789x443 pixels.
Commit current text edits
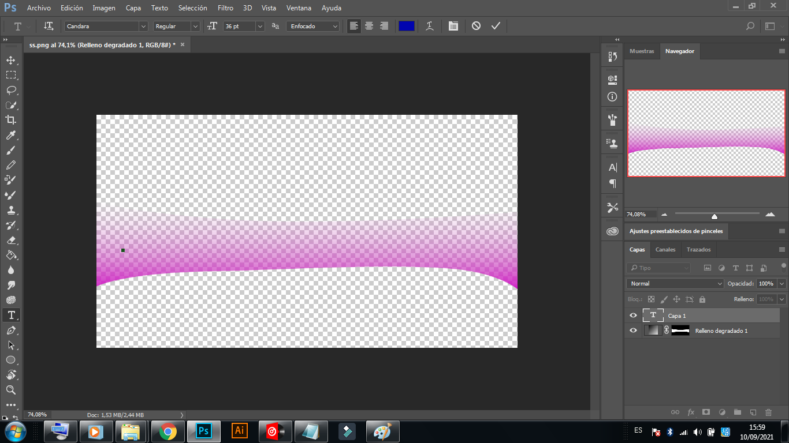pyautogui.click(x=496, y=26)
